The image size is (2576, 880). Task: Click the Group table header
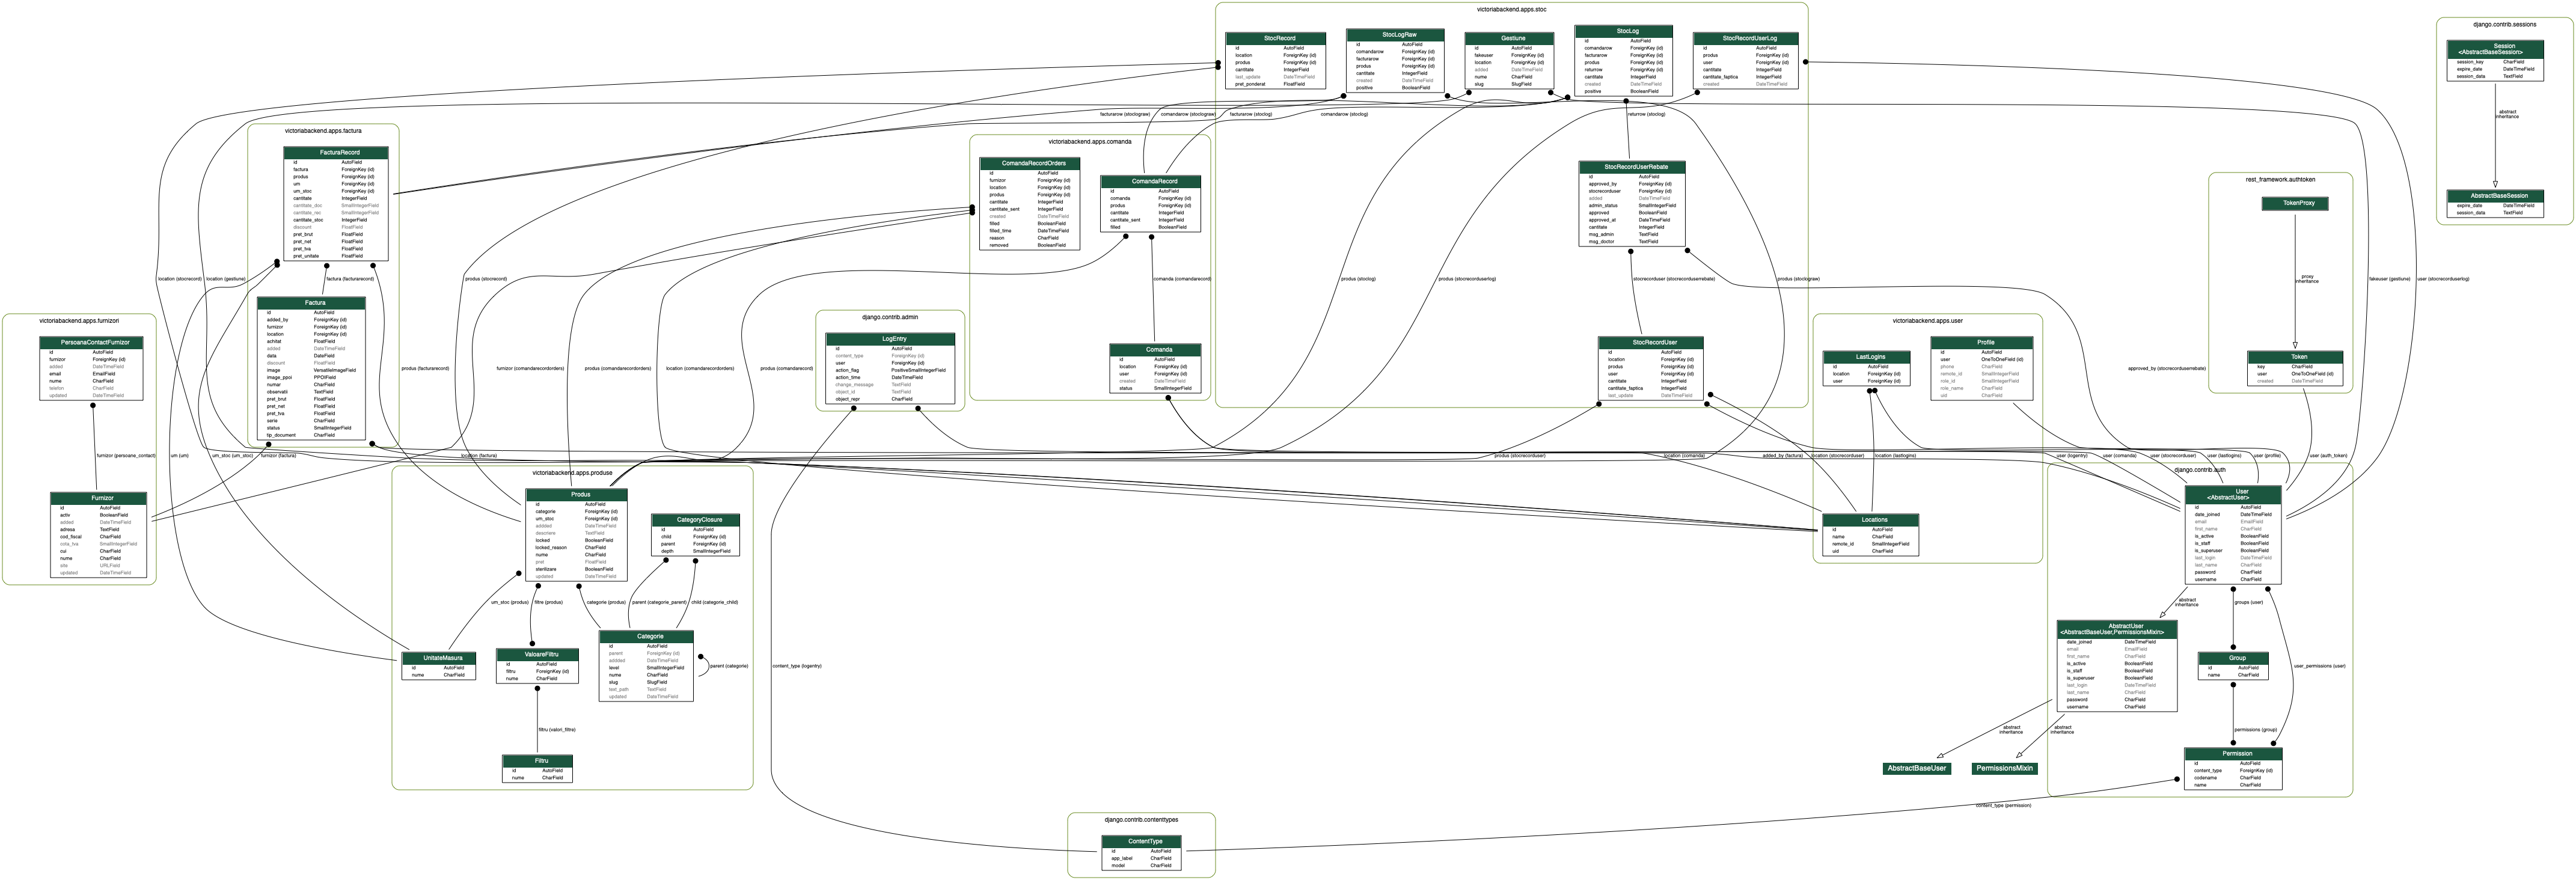pos(2237,658)
